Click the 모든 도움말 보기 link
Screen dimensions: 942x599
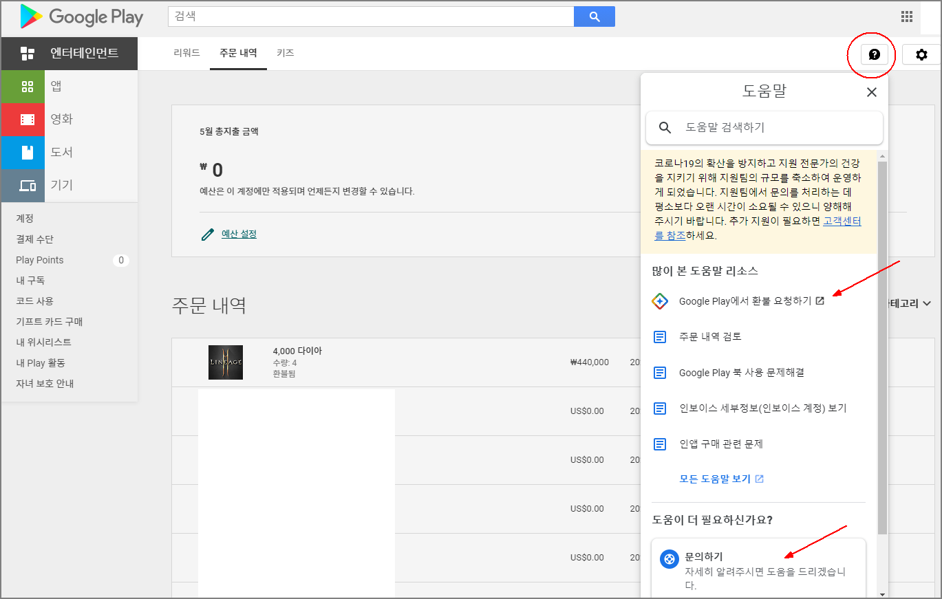[715, 479]
